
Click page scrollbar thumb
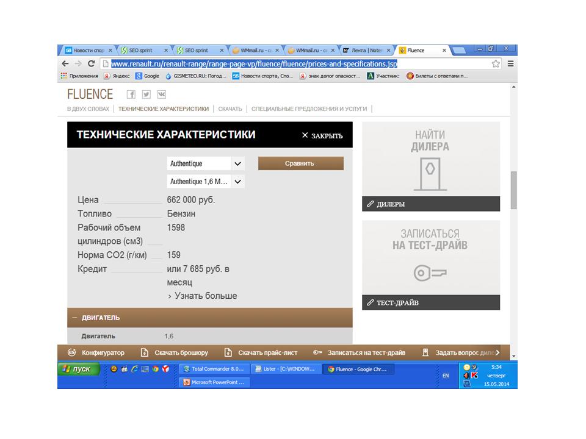[x=513, y=190]
